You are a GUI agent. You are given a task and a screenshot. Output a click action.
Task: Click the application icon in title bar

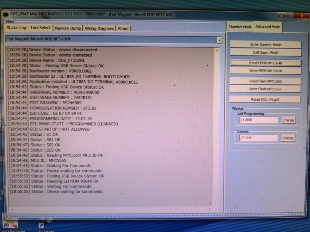tap(6, 14)
